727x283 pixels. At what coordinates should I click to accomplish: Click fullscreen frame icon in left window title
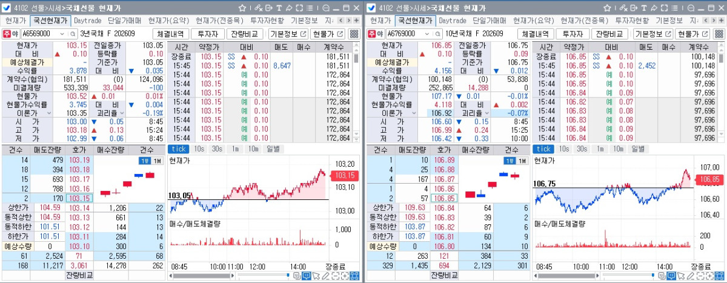[299, 8]
